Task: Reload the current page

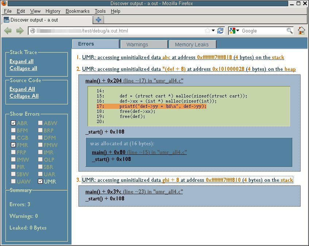Action: pyautogui.click(x=220, y=31)
